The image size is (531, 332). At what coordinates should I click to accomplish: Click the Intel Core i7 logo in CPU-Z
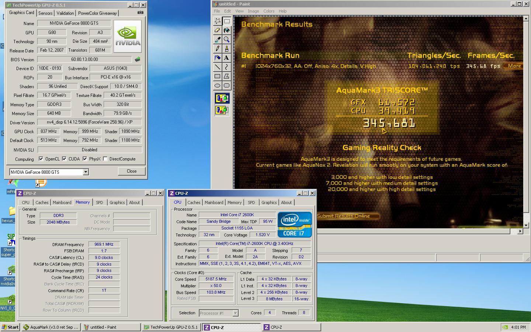click(x=295, y=224)
